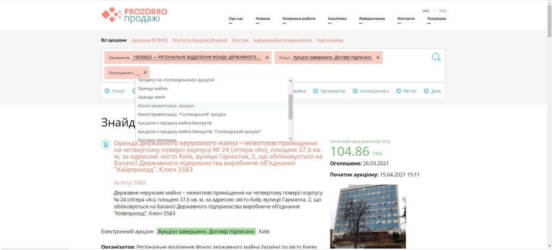Open the Карта майна link
Image resolution: width=552 pixels, height=250 pixels.
tap(330, 40)
